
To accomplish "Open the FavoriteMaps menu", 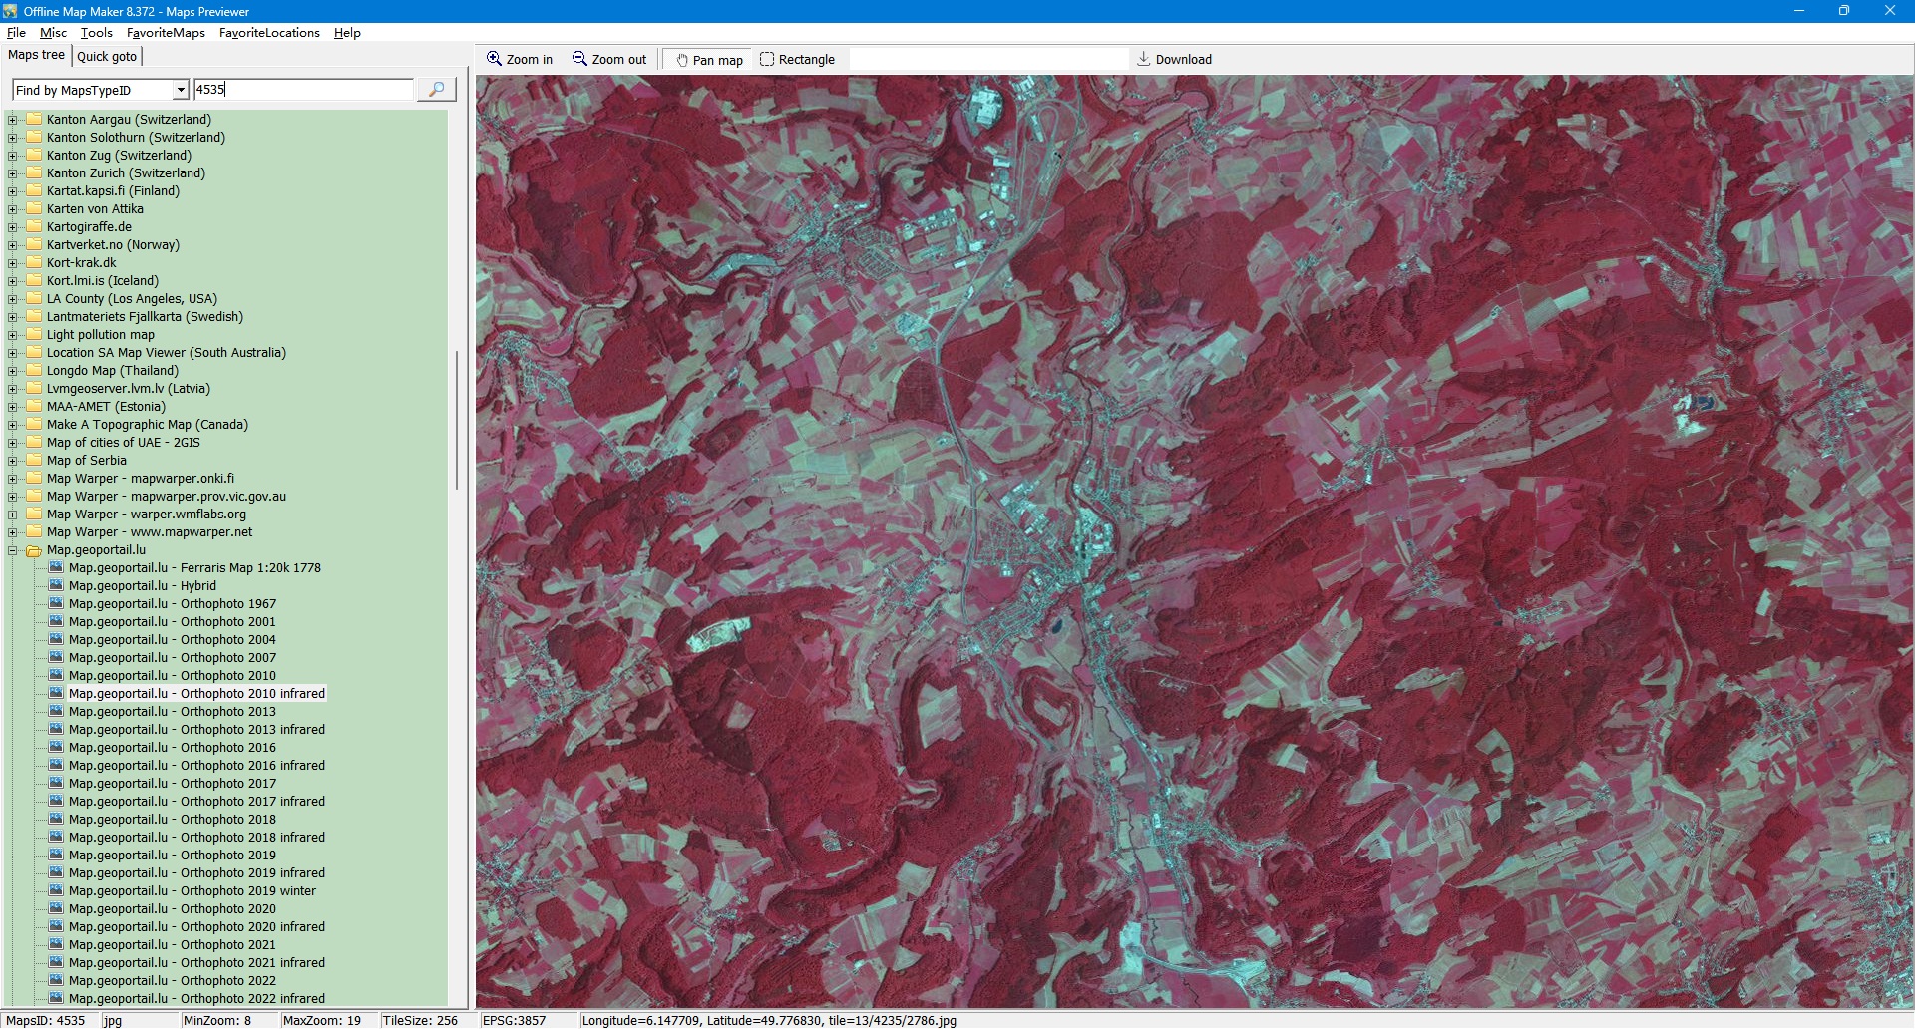I will pyautogui.click(x=166, y=33).
